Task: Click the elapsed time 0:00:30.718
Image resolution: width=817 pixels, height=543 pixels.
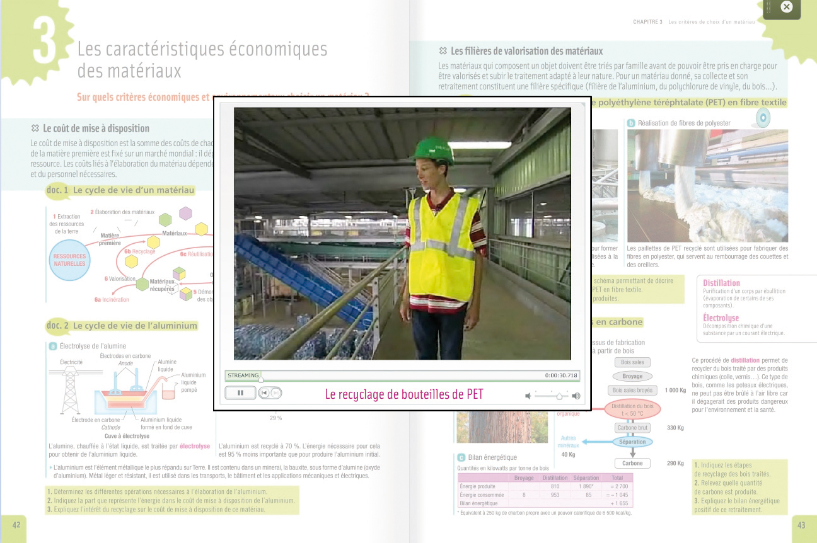Action: (561, 375)
